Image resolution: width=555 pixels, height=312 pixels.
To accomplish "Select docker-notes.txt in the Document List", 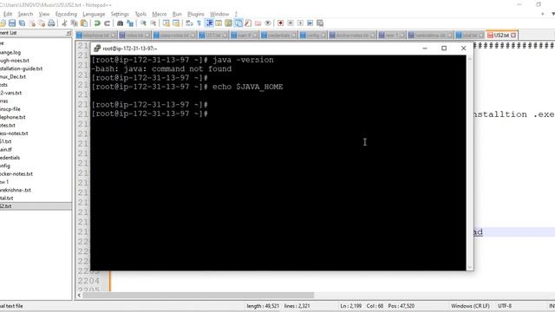I will [16, 173].
